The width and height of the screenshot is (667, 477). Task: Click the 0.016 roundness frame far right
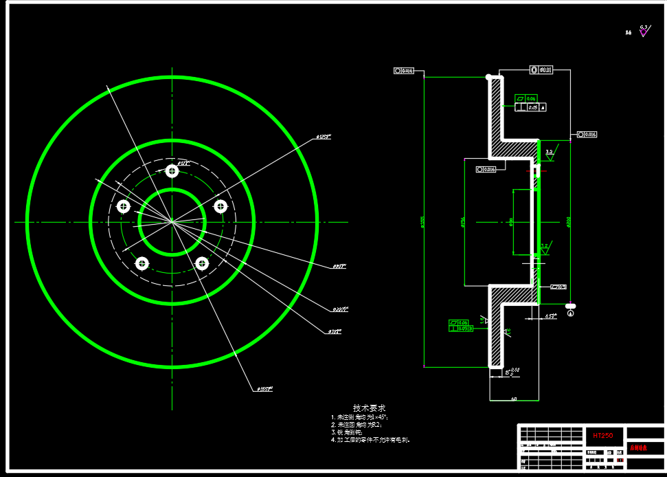[587, 135]
